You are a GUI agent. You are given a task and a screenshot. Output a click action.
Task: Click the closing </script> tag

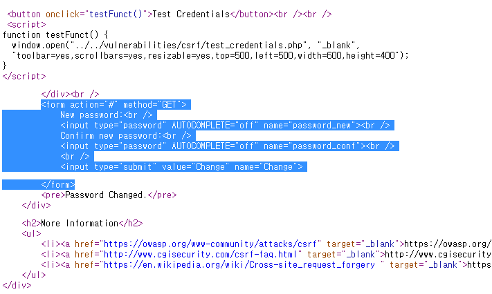point(24,76)
